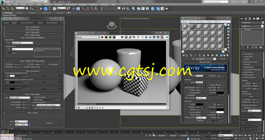Enable Invisible checkbox for the light
The height and width of the screenshot is (140, 265).
click(242, 59)
